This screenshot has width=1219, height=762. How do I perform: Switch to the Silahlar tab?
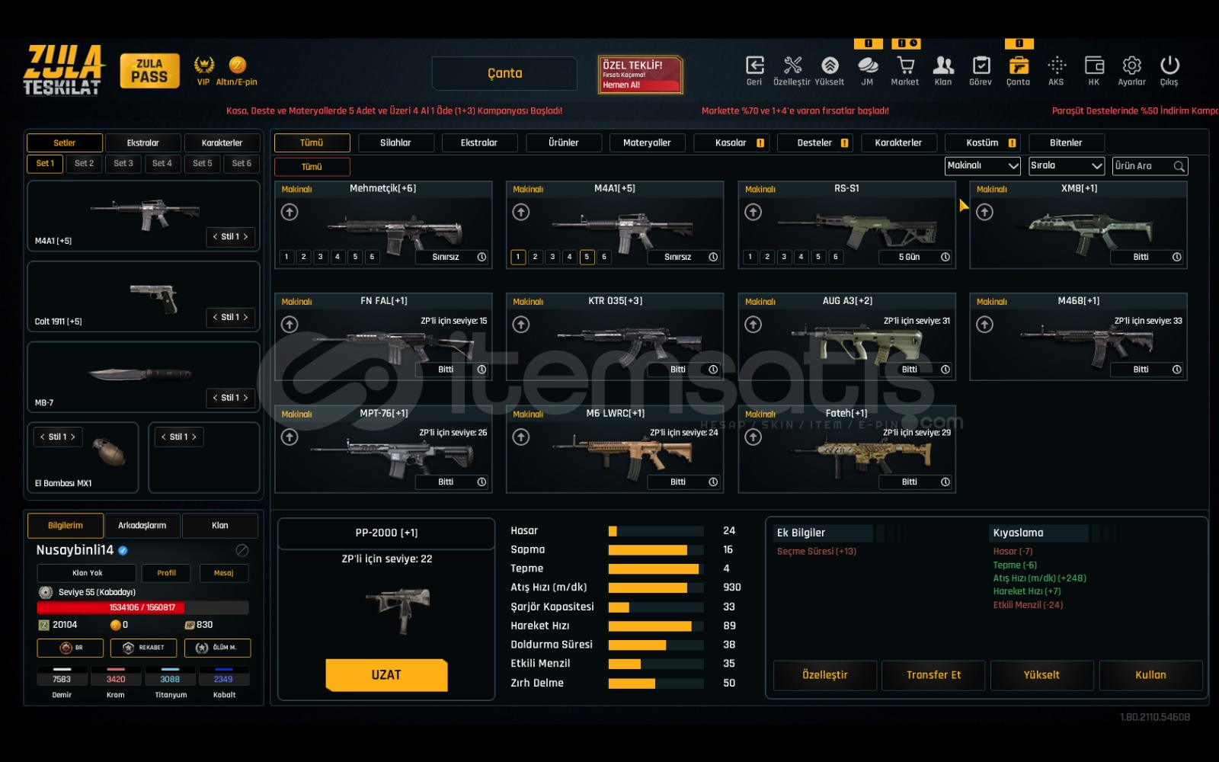click(395, 143)
